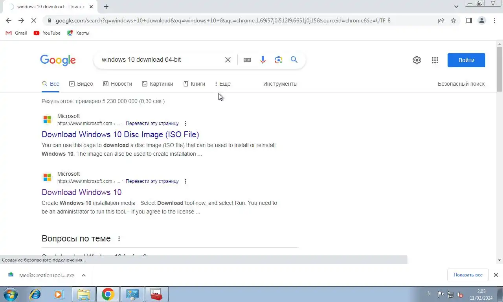Open Карты bookmark
This screenshot has width=503, height=302.
click(78, 33)
